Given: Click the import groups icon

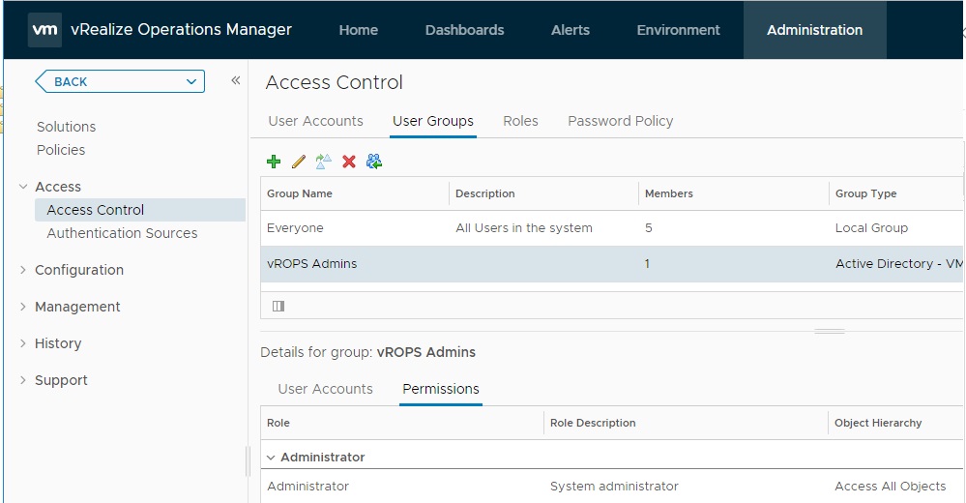Looking at the screenshot, I should pos(374,162).
